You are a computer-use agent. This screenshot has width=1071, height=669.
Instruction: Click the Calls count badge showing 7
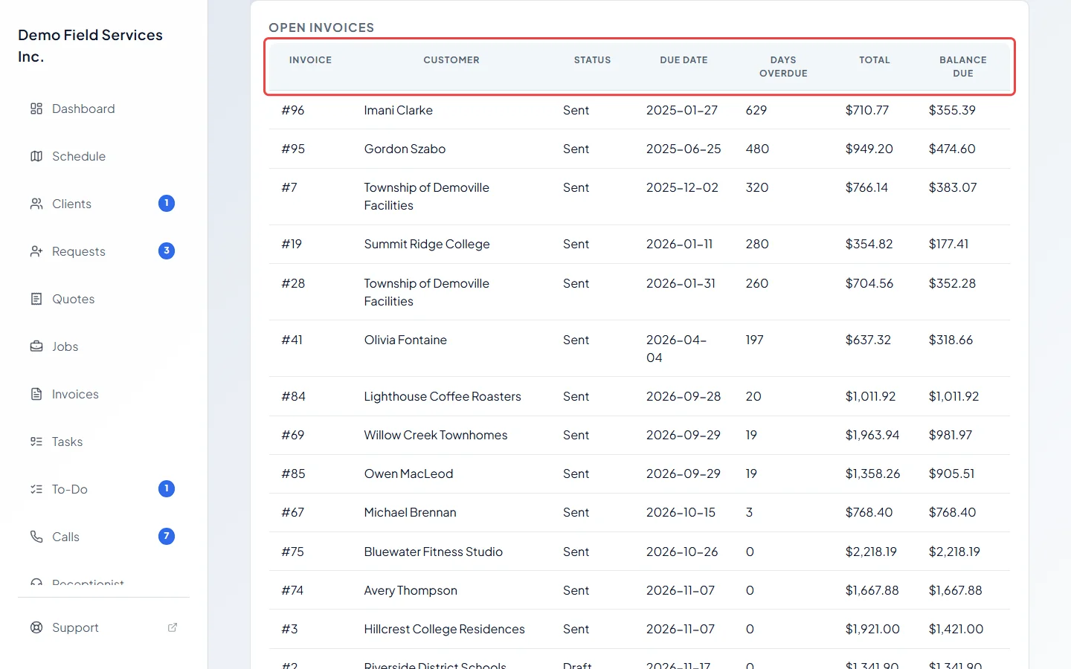(x=167, y=536)
